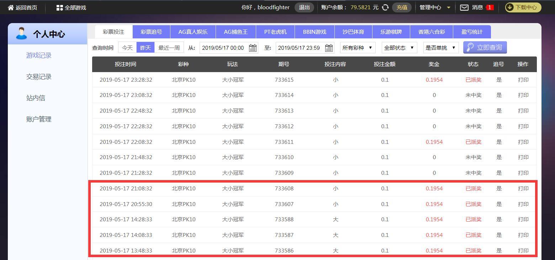
Task: Open the 消息 envelope icon
Action: tap(464, 7)
